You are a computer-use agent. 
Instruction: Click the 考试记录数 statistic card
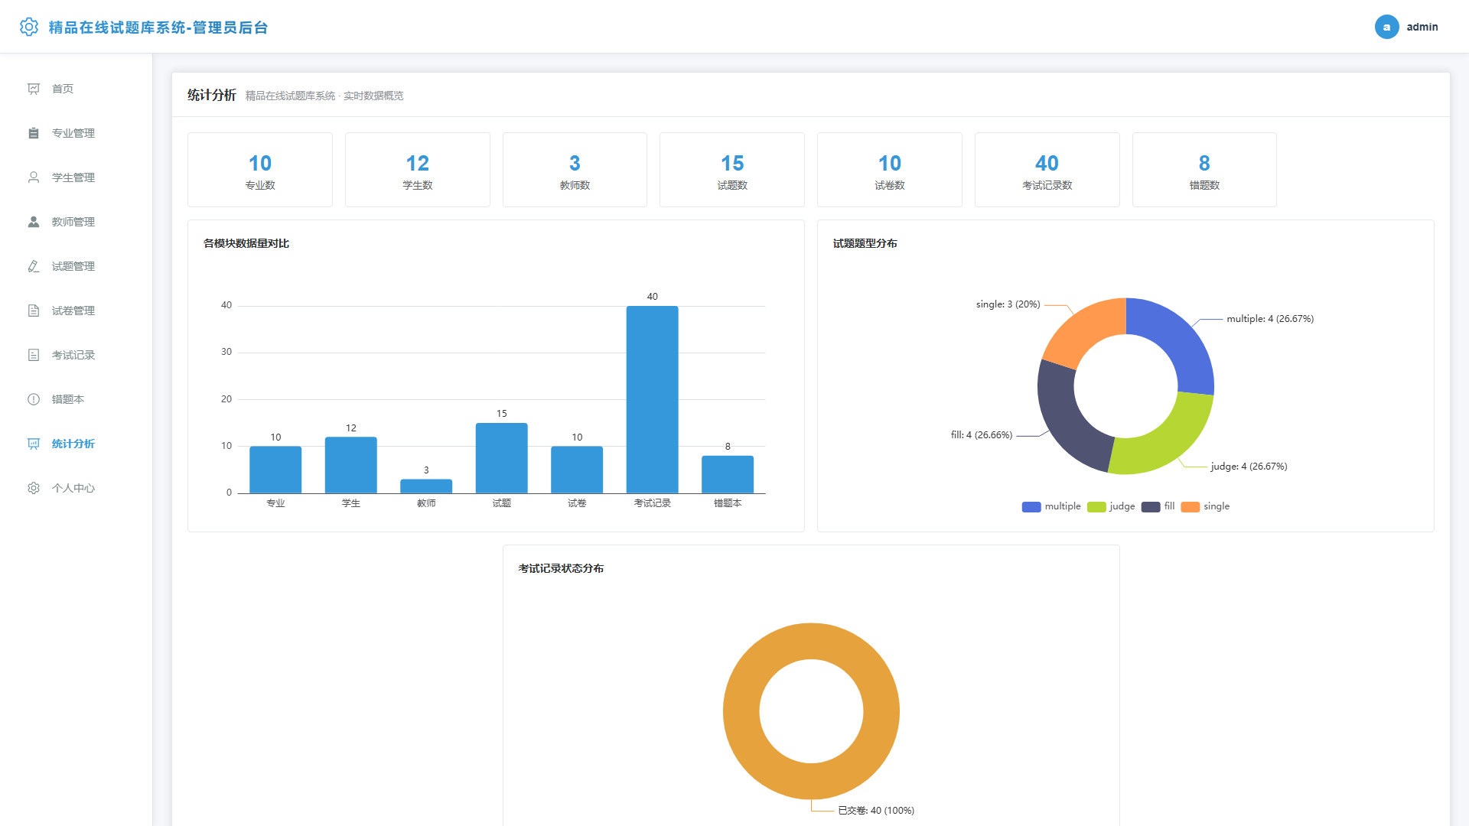point(1047,170)
